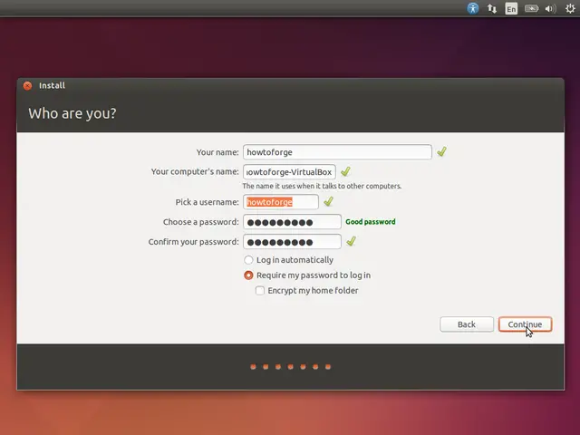
Task: Click the Continue button
Action: (x=525, y=324)
